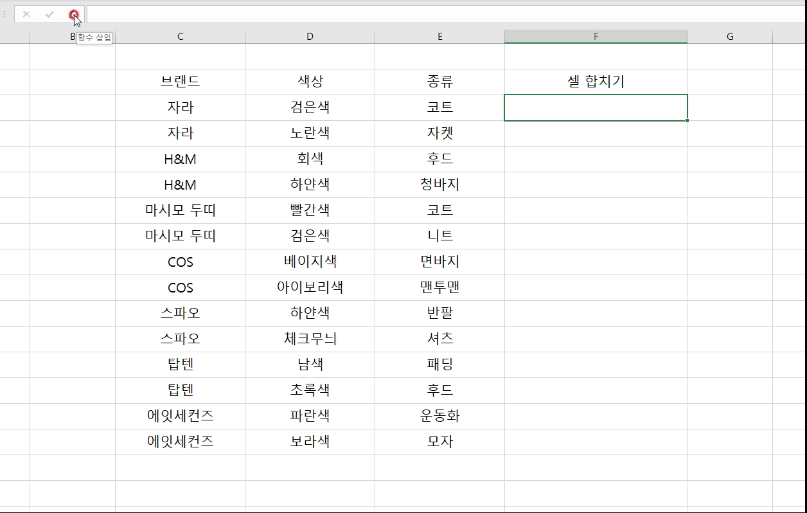Select the COS cell in the 베이지색 row

tap(181, 262)
